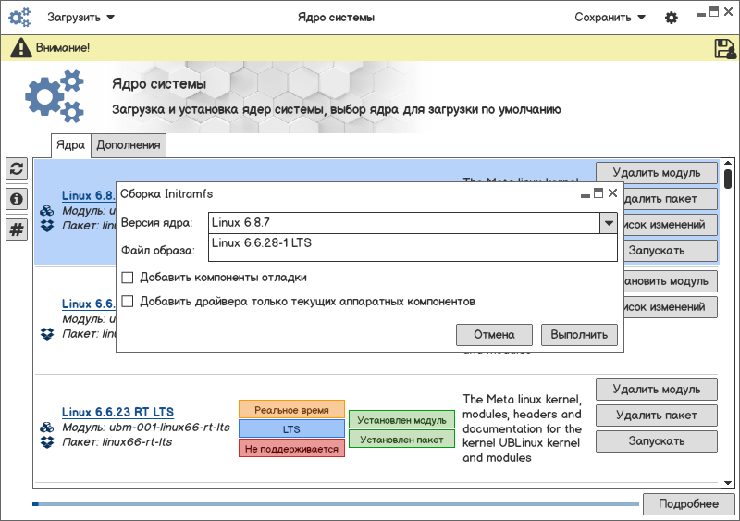Open the info icon in left sidebar
This screenshot has height=521, width=740.
(x=17, y=199)
